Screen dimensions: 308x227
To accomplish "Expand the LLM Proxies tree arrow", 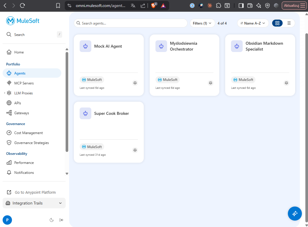I will [x=4, y=93].
